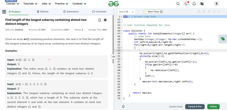This screenshot has height=110, width=227.
Task: Expand the Courses menu
Action: 12,4
